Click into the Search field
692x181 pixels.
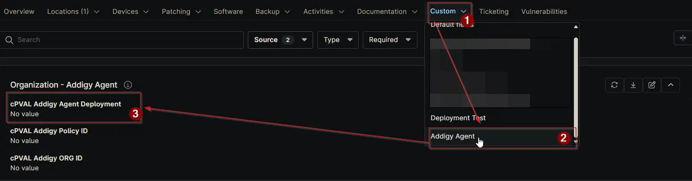(125, 40)
